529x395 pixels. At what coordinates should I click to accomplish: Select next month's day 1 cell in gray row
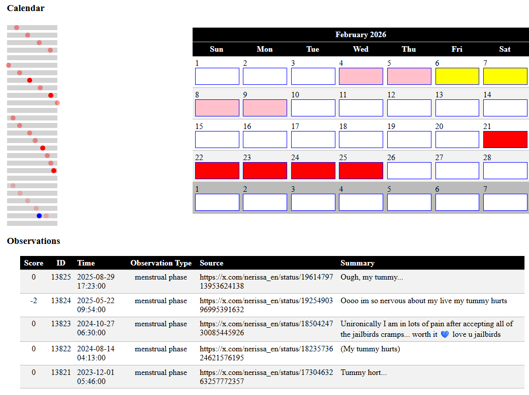(x=217, y=202)
